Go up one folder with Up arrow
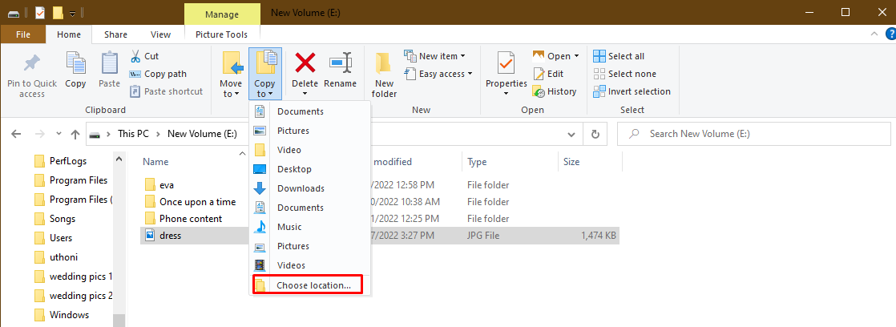 coord(75,134)
